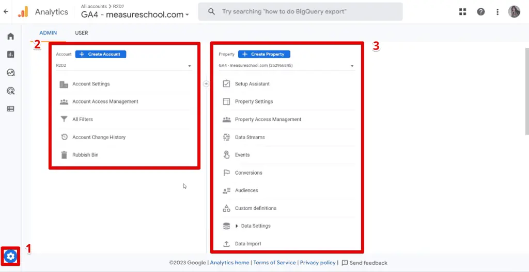The image size is (529, 272).
Task: Open the Reports sidebar icon
Action: point(10,55)
